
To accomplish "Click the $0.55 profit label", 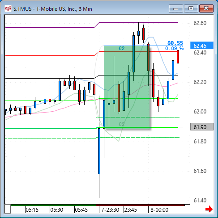I will [175, 43].
